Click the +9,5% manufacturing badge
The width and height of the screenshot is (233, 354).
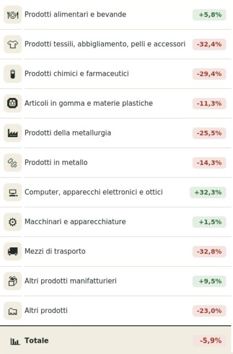click(x=209, y=282)
